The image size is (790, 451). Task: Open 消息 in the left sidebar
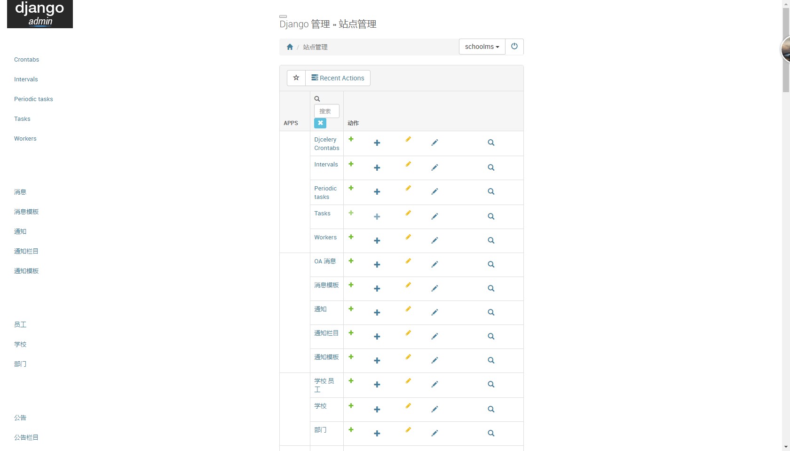click(20, 192)
